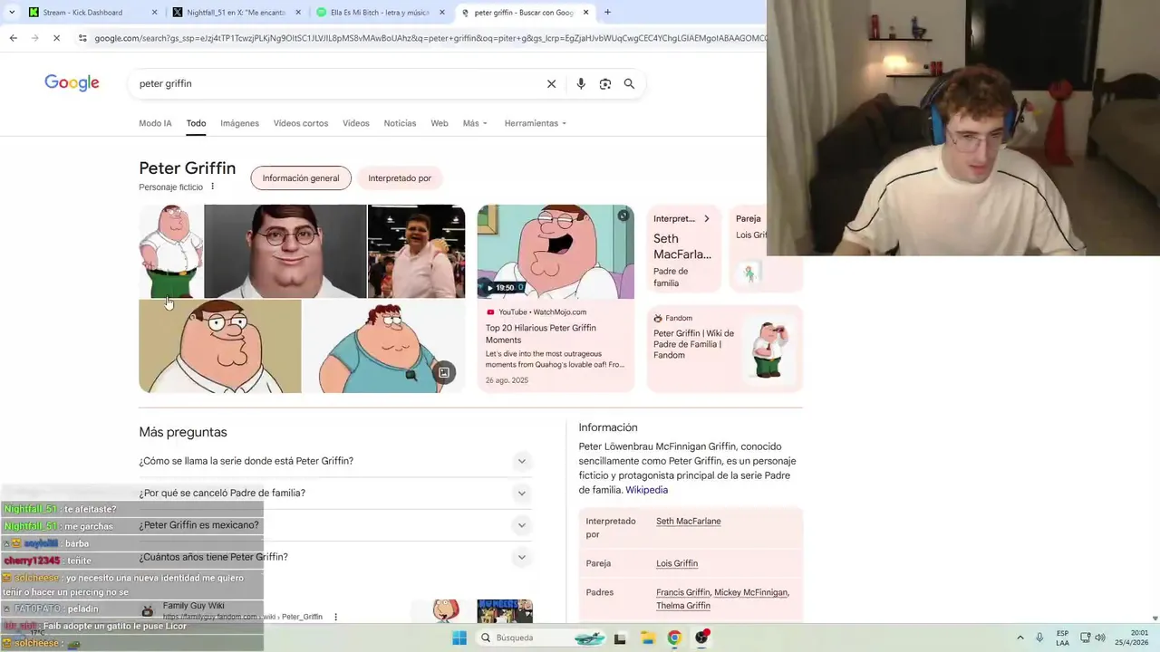Open the Mickey McFinnigan link
Viewport: 1160px width, 652px height.
pos(751,592)
